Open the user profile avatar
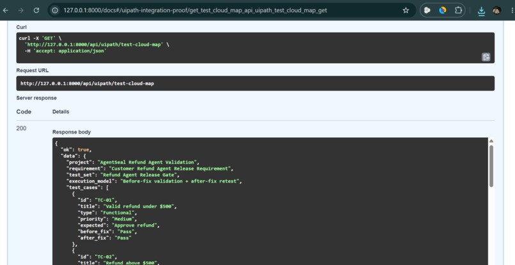Screen dimensions: 515x265 point(496,10)
